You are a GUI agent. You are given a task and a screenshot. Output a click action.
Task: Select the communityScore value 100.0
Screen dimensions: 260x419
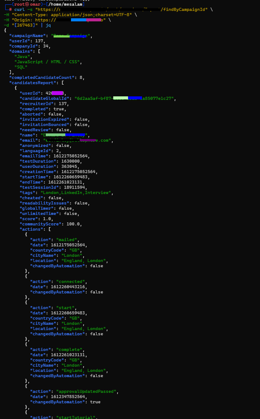pyautogui.click(x=73, y=224)
